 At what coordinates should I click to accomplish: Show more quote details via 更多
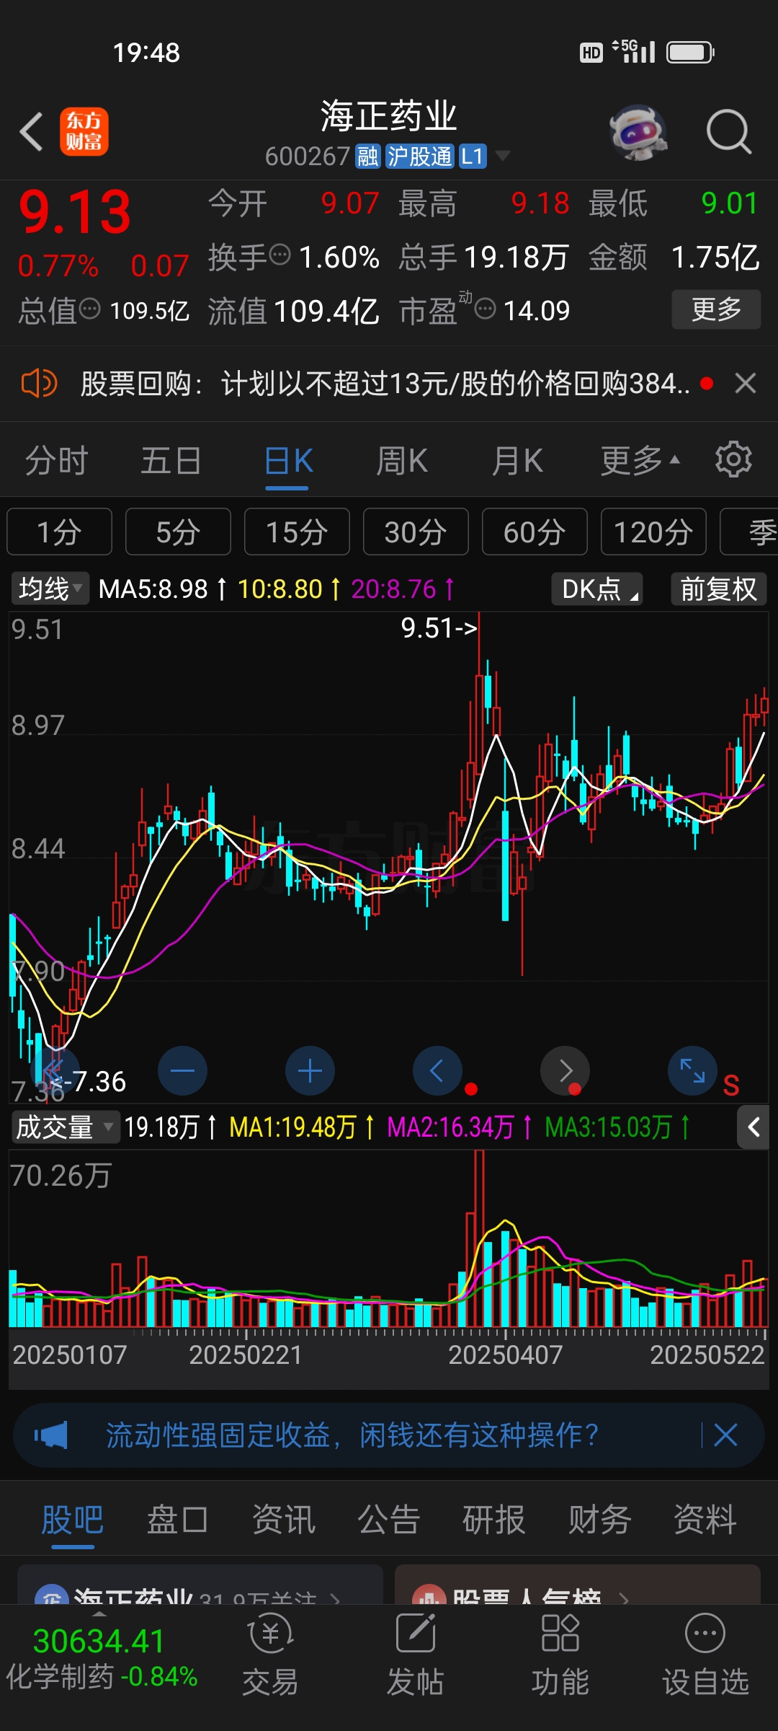pos(716,309)
